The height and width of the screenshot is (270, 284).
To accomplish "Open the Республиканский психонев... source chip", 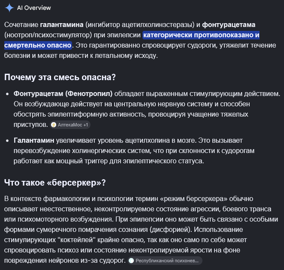I will (x=165, y=261).
